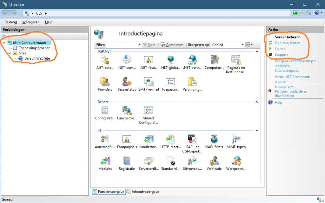Open the MIME-typen feature icon
The width and height of the screenshot is (325, 203).
tap(236, 139)
